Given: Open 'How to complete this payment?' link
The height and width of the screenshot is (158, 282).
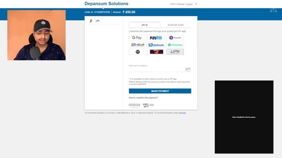Looking at the screenshot, I should pyautogui.click(x=143, y=97).
